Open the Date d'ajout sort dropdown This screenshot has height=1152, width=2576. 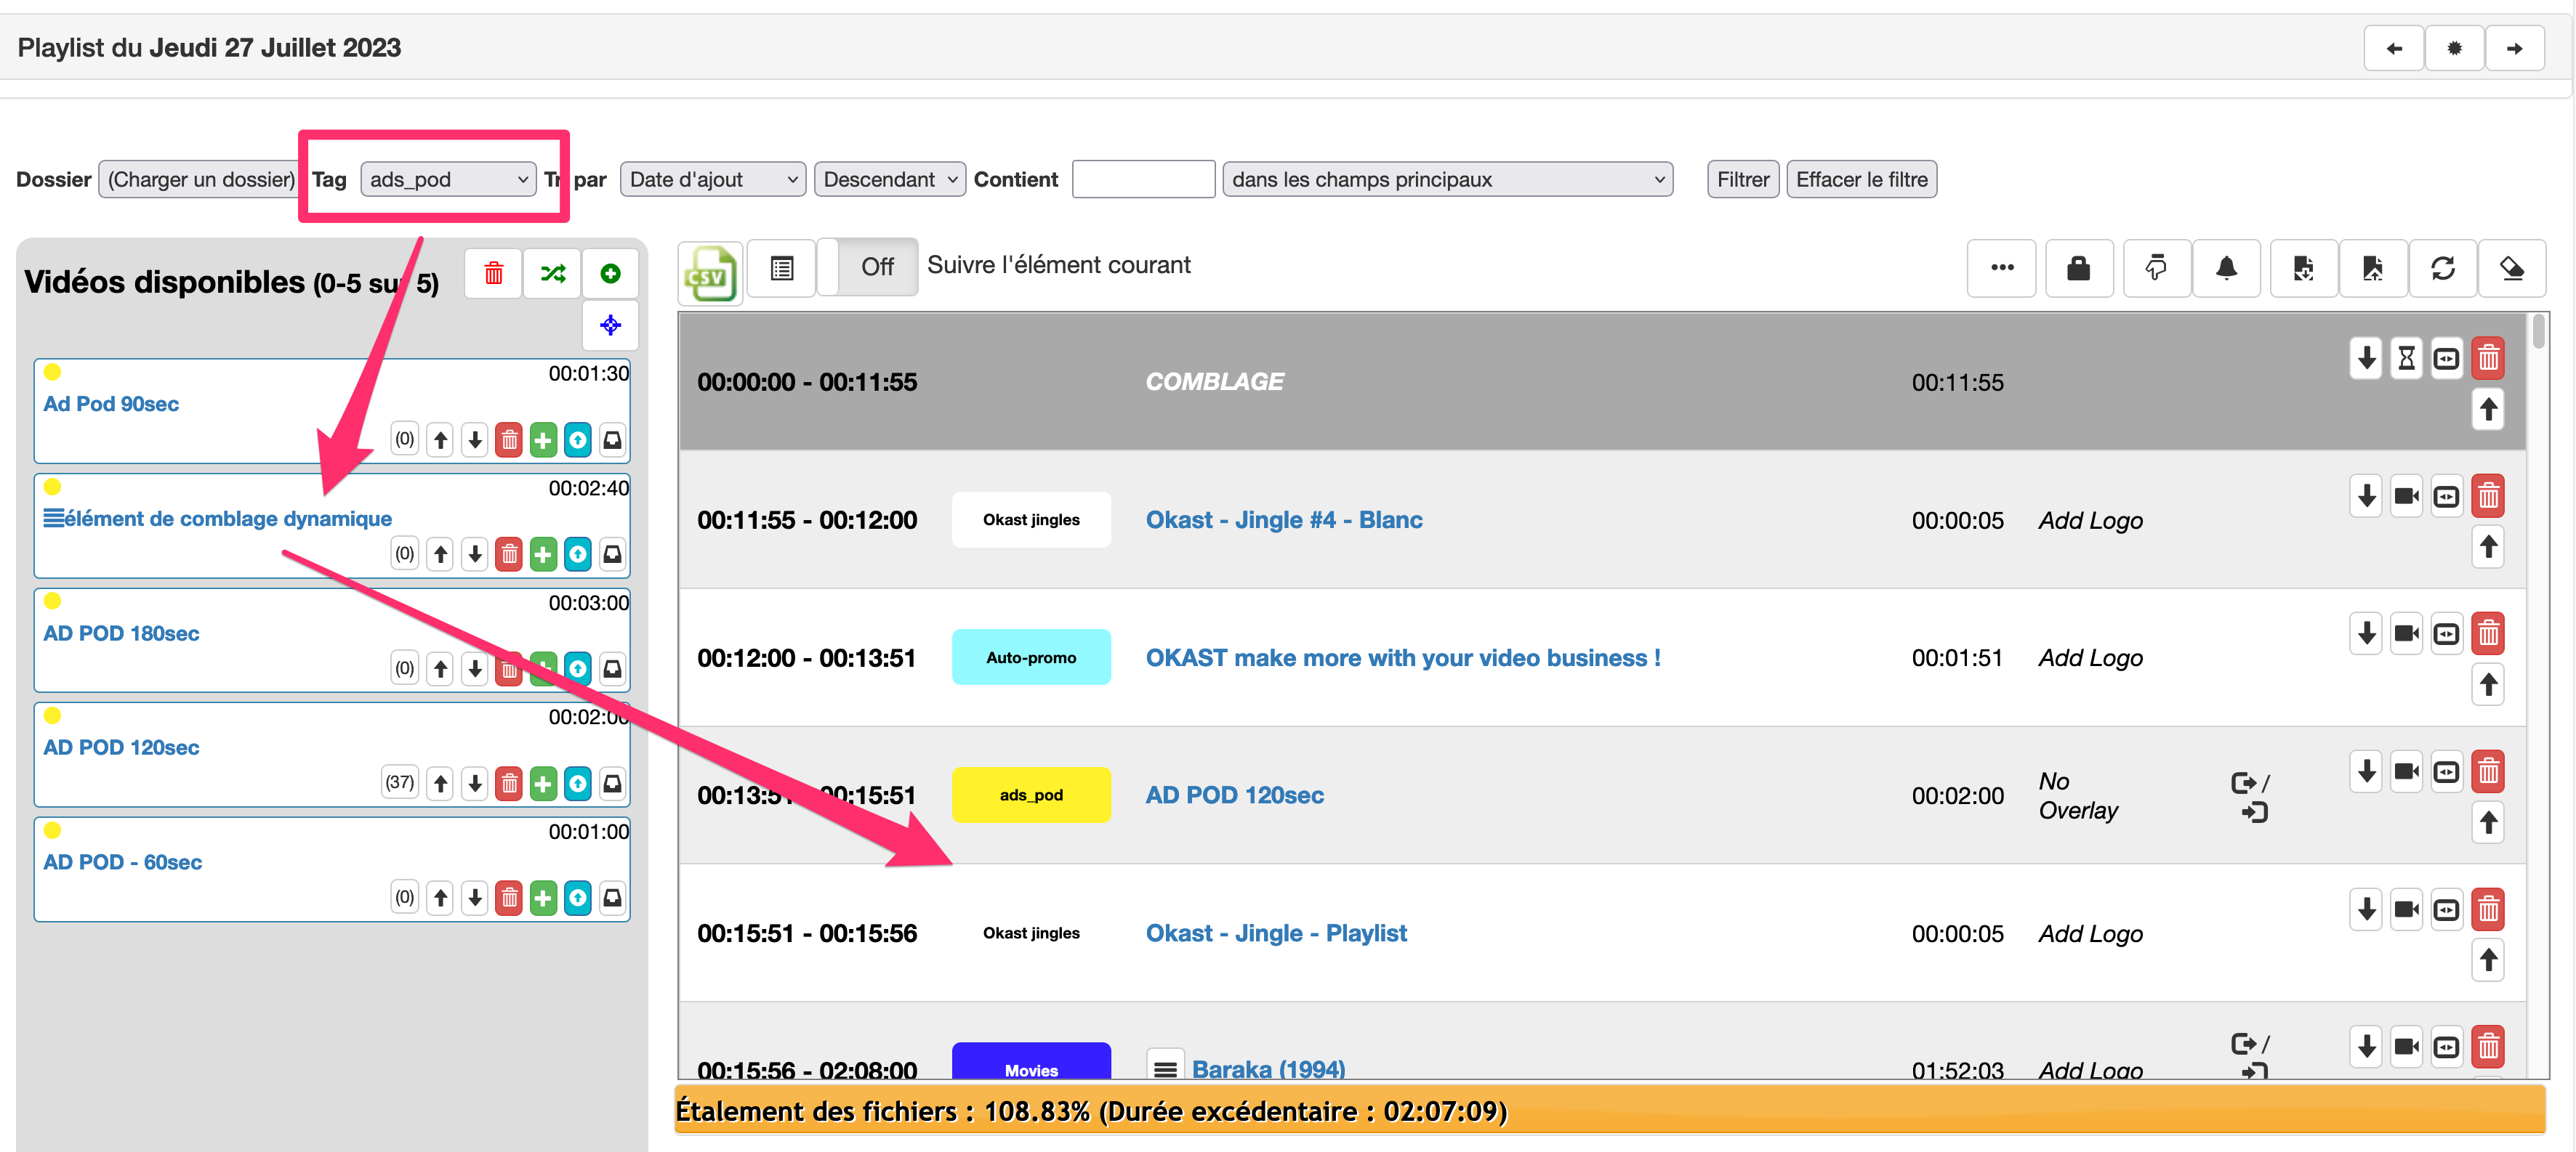[712, 180]
